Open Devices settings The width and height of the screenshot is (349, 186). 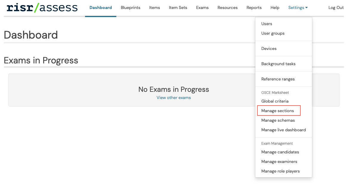point(269,48)
